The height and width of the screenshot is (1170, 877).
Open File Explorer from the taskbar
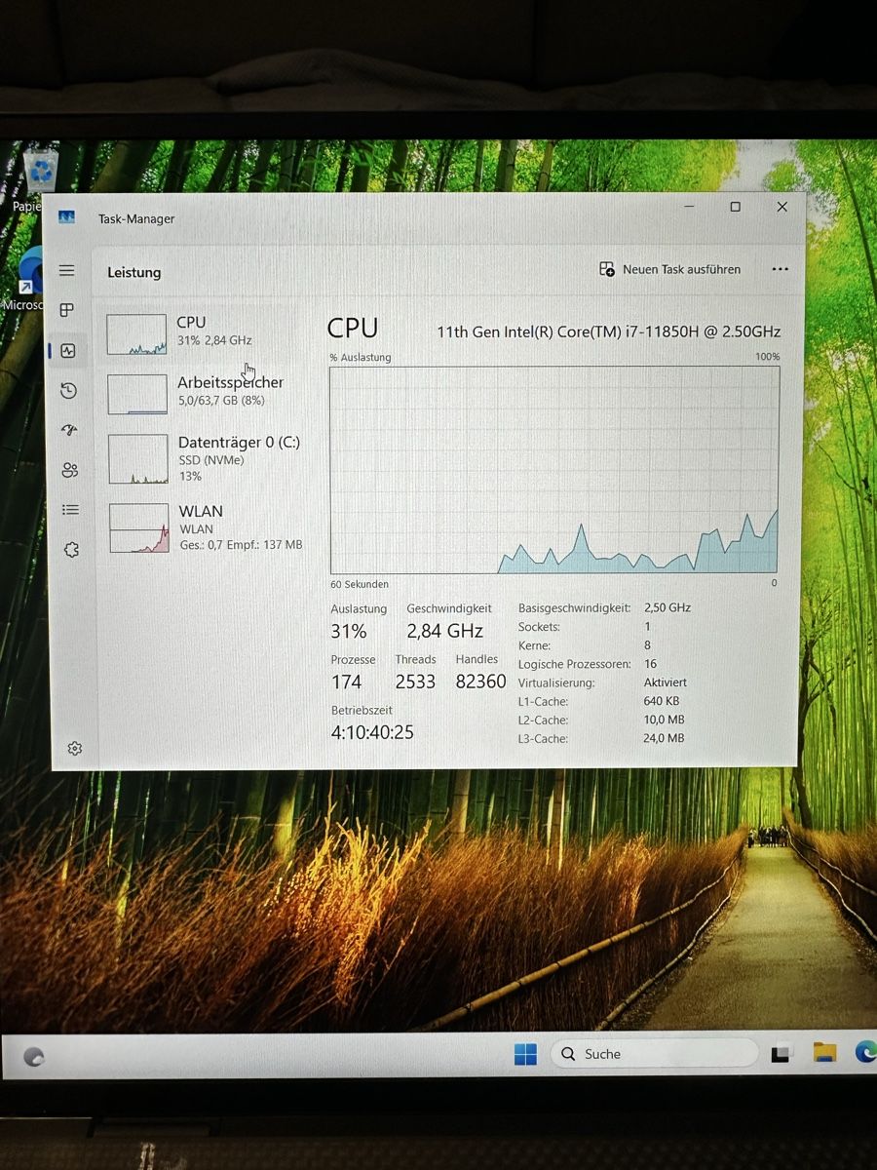pyautogui.click(x=824, y=1052)
